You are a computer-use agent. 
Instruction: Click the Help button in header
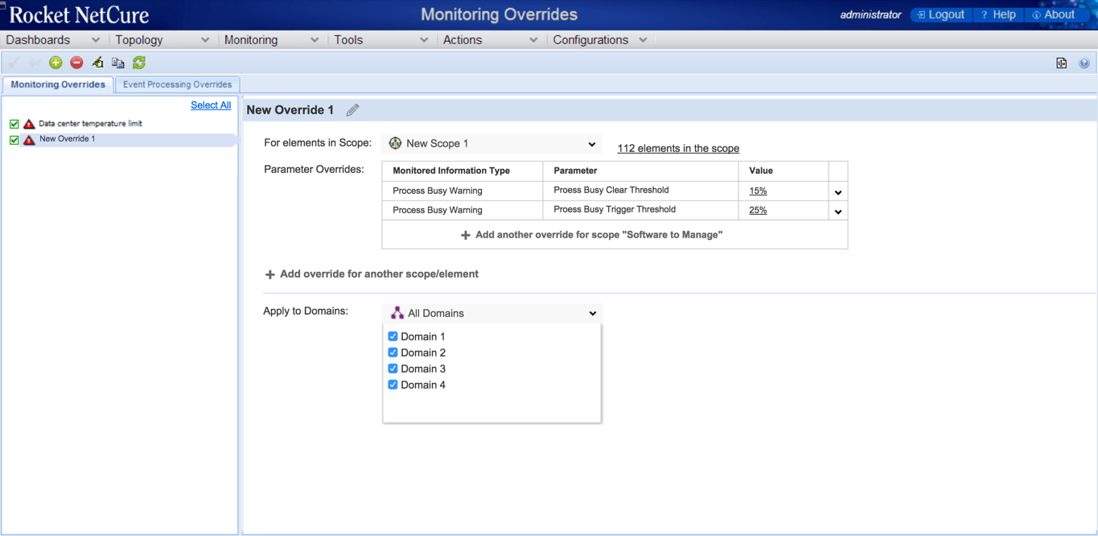pos(998,14)
